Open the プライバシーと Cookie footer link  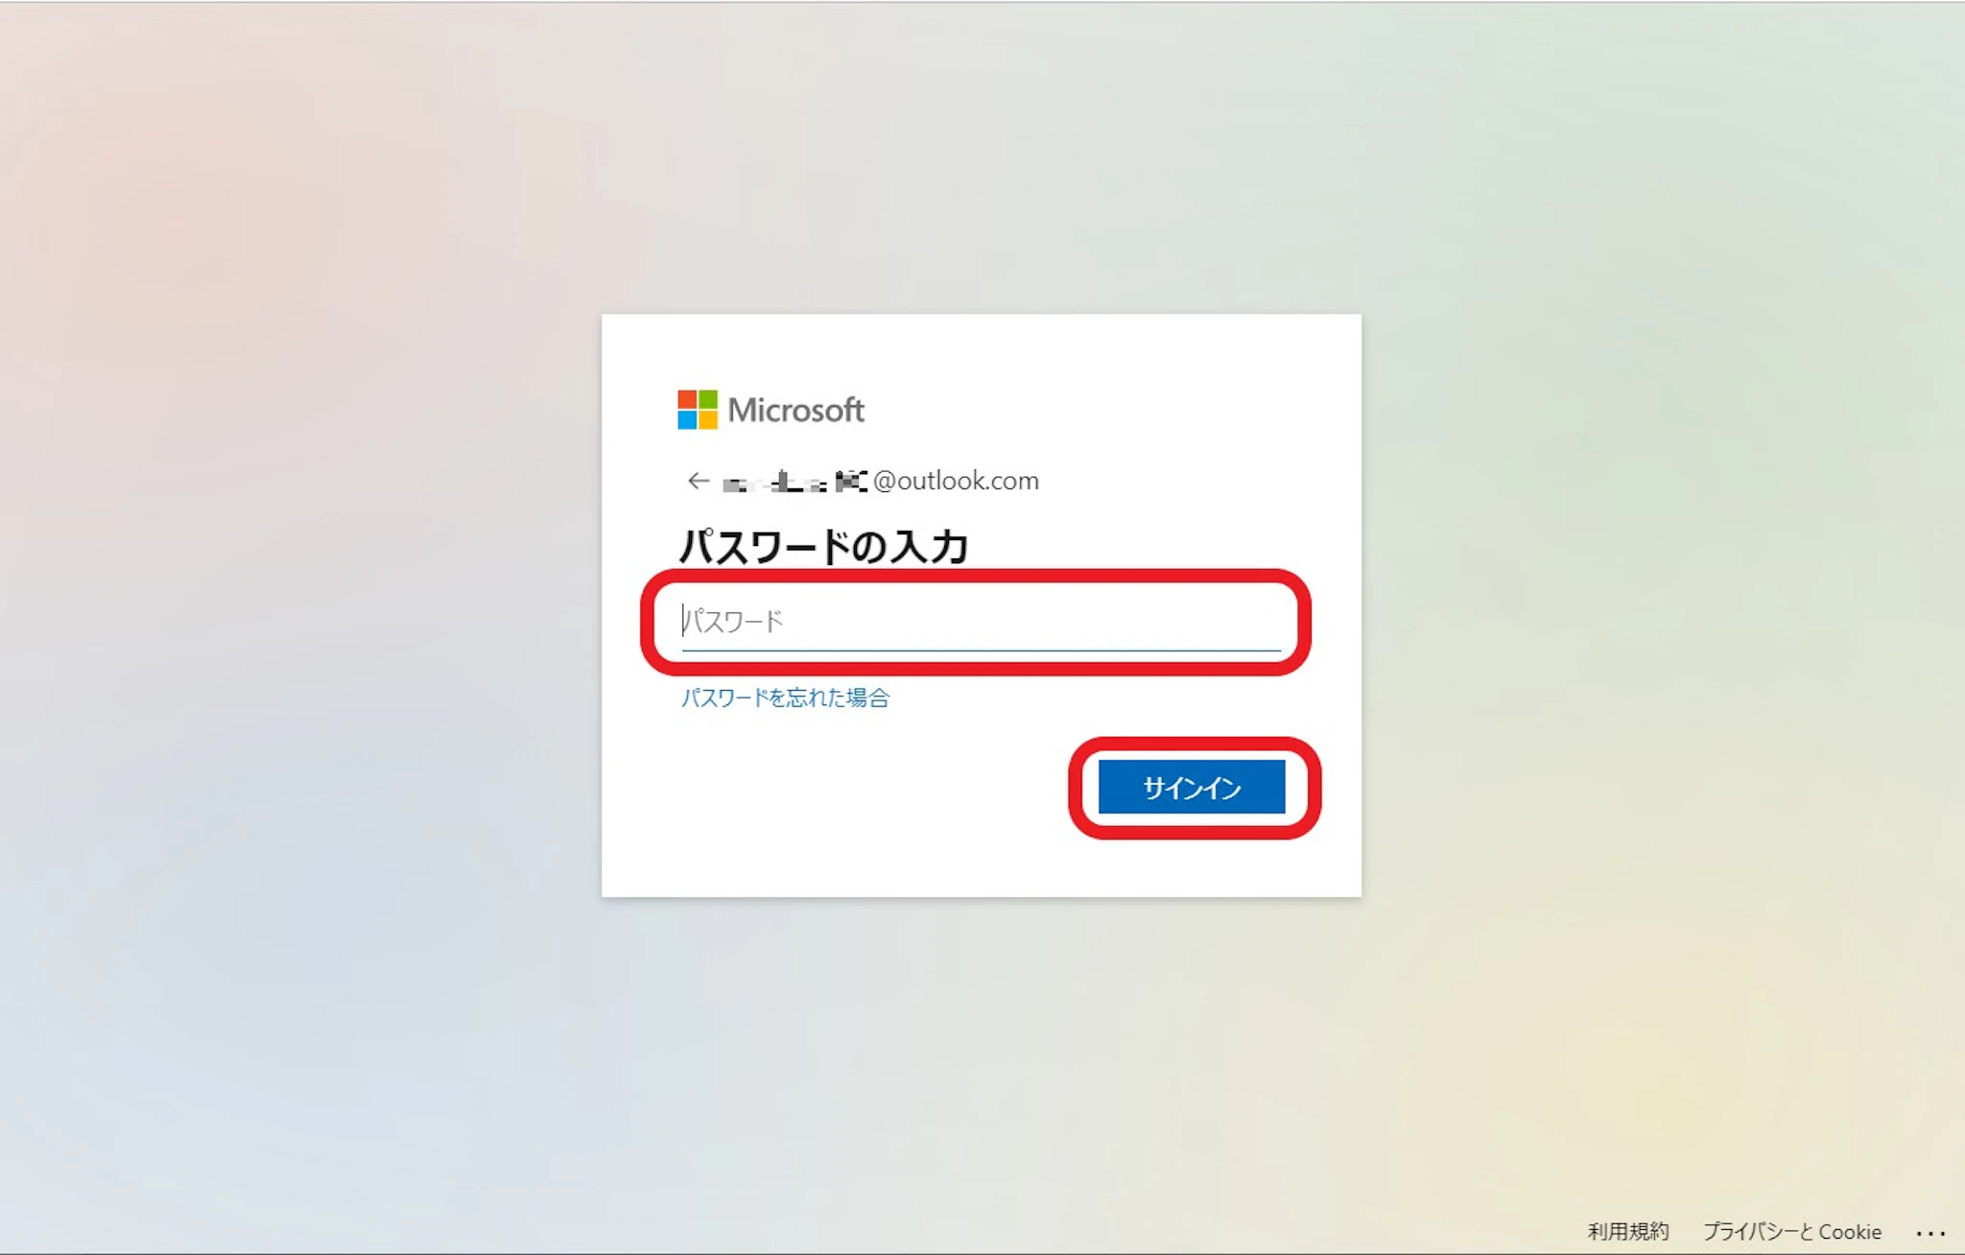click(1791, 1232)
